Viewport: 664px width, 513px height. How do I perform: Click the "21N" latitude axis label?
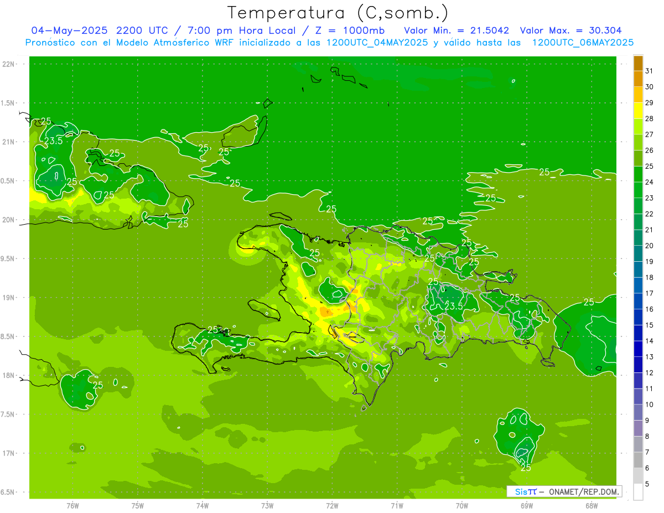coord(8,142)
